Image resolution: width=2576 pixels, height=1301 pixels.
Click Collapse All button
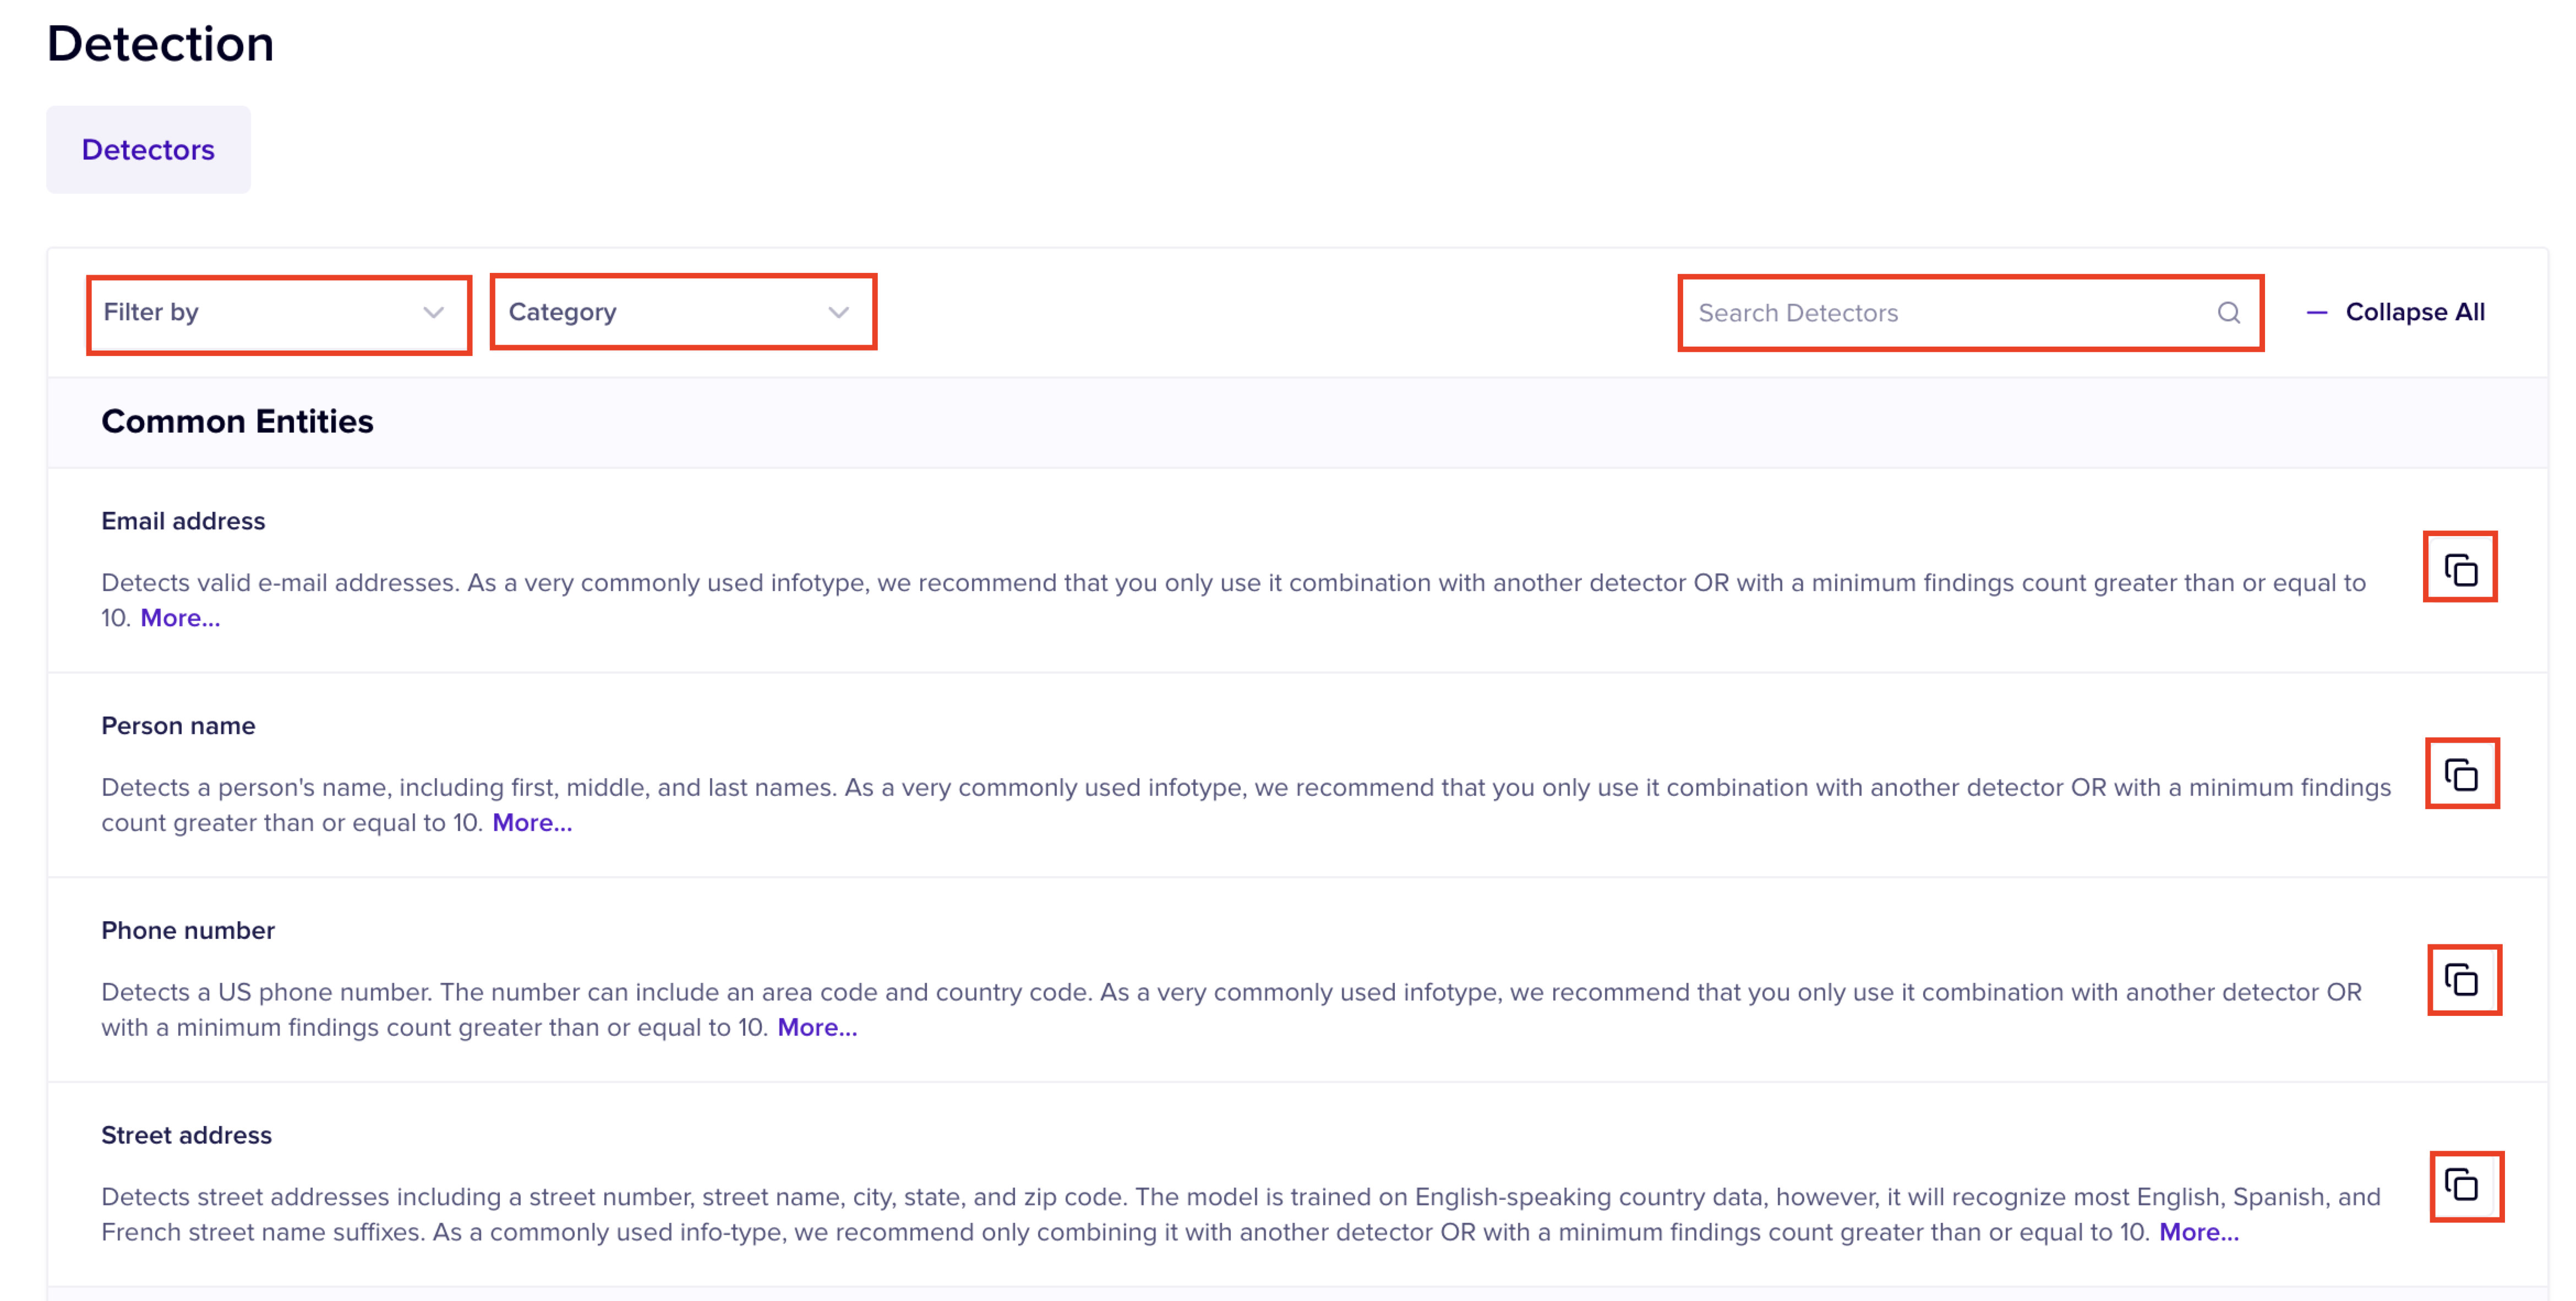tap(2414, 313)
